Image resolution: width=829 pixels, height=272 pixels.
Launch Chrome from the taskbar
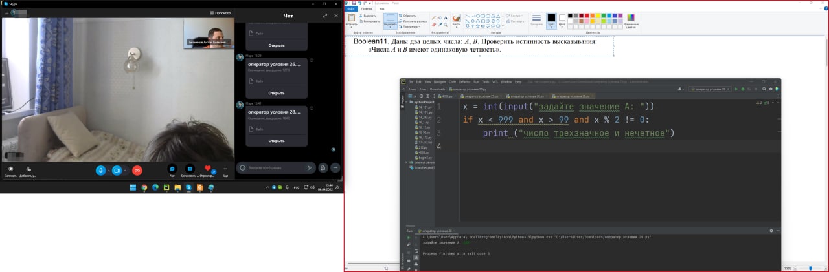[x=144, y=187]
